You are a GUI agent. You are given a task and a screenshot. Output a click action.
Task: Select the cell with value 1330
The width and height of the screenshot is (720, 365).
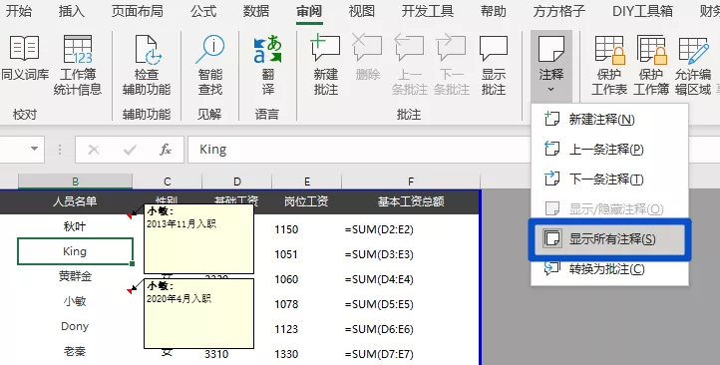coord(306,354)
